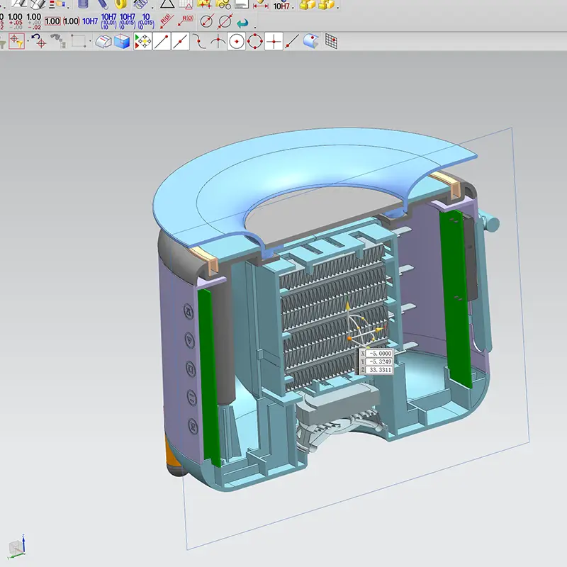Toggle the circle with center point tool
This screenshot has height=567, width=567.
(236, 41)
